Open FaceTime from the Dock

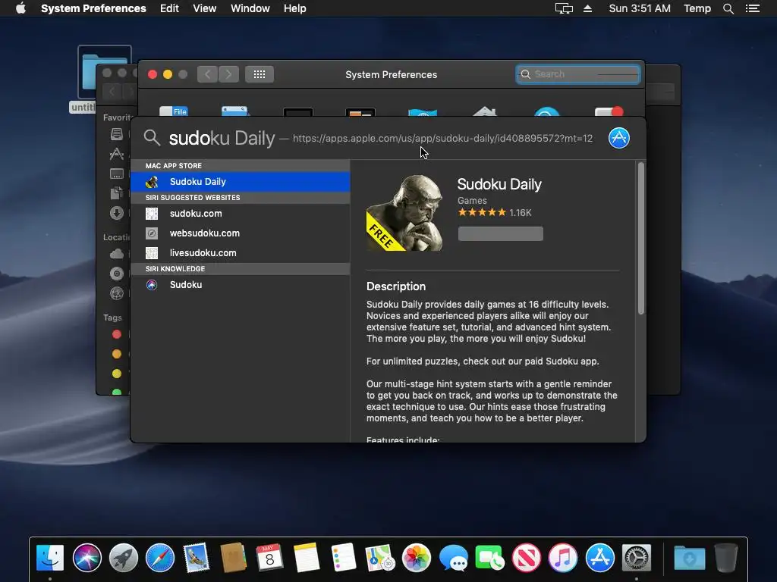click(489, 557)
